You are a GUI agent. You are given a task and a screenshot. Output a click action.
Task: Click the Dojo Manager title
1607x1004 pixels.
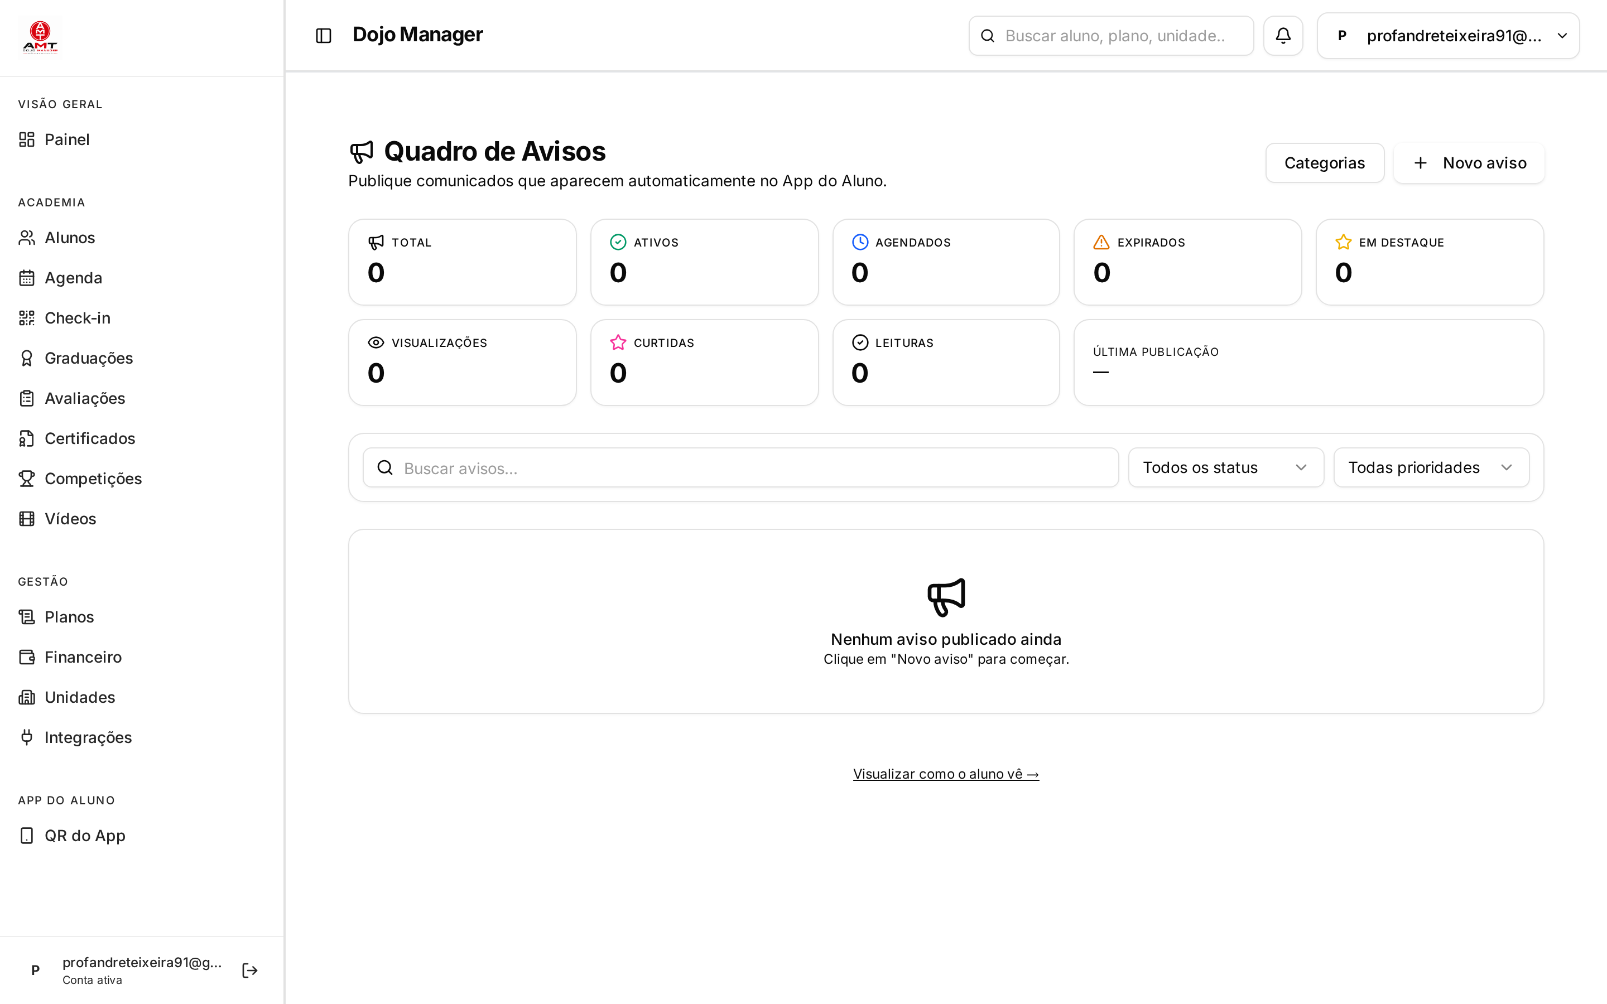pos(418,35)
